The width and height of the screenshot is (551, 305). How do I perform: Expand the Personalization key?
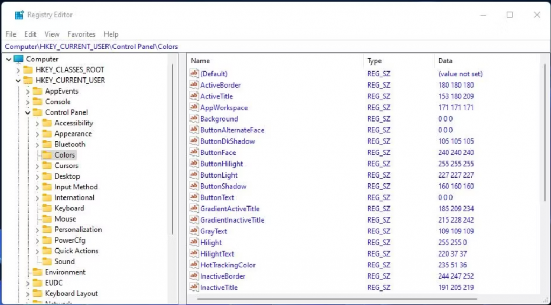click(x=37, y=230)
